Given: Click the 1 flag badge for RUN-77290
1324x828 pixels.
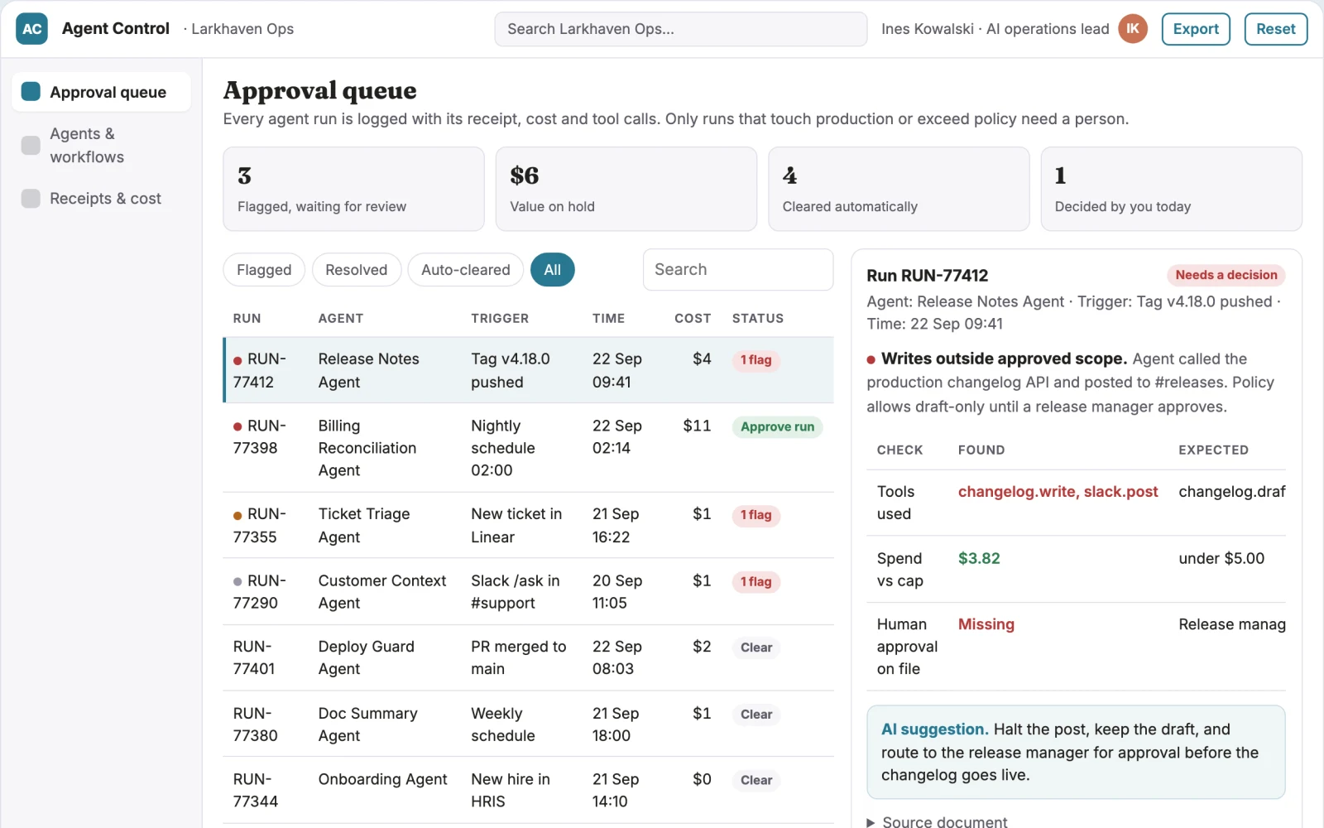Looking at the screenshot, I should tap(756, 582).
